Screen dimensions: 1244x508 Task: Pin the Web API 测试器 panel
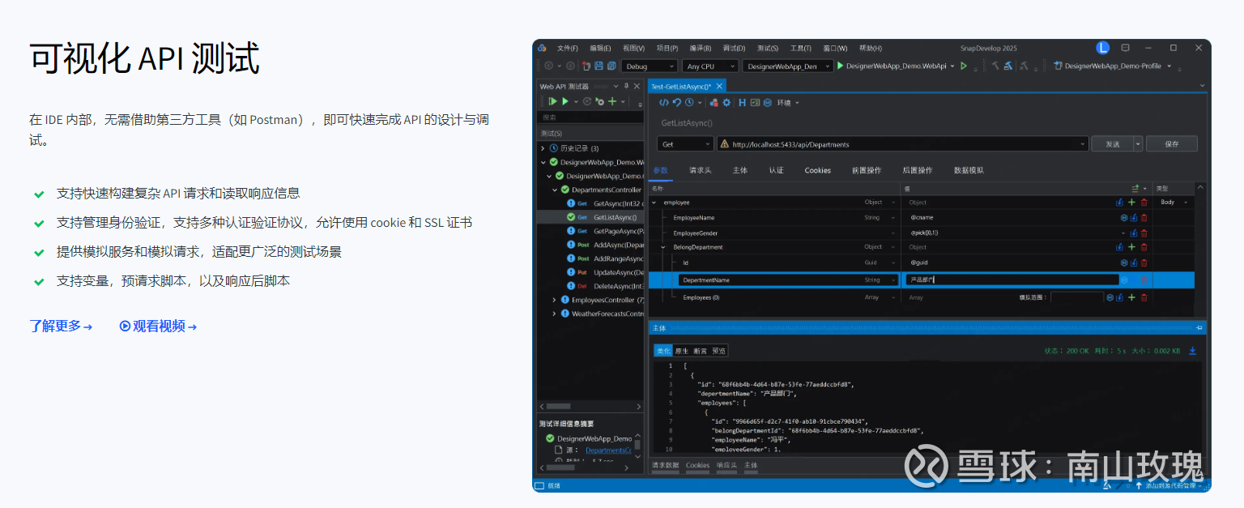(626, 86)
